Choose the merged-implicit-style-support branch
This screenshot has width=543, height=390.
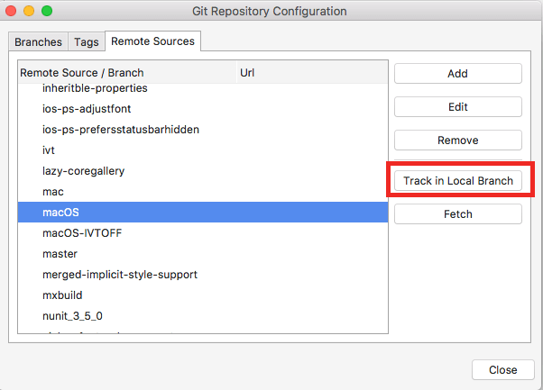point(120,275)
